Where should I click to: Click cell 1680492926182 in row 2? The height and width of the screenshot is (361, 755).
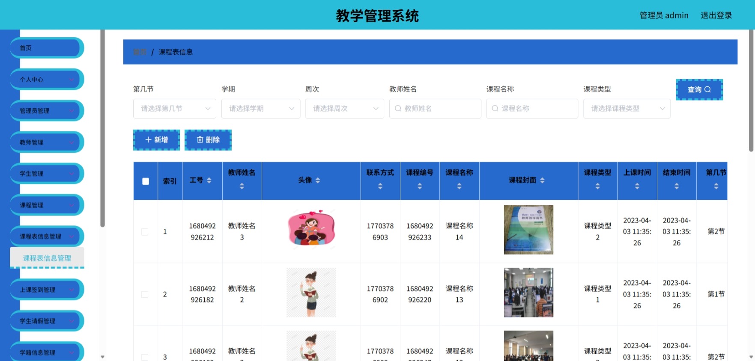(202, 294)
